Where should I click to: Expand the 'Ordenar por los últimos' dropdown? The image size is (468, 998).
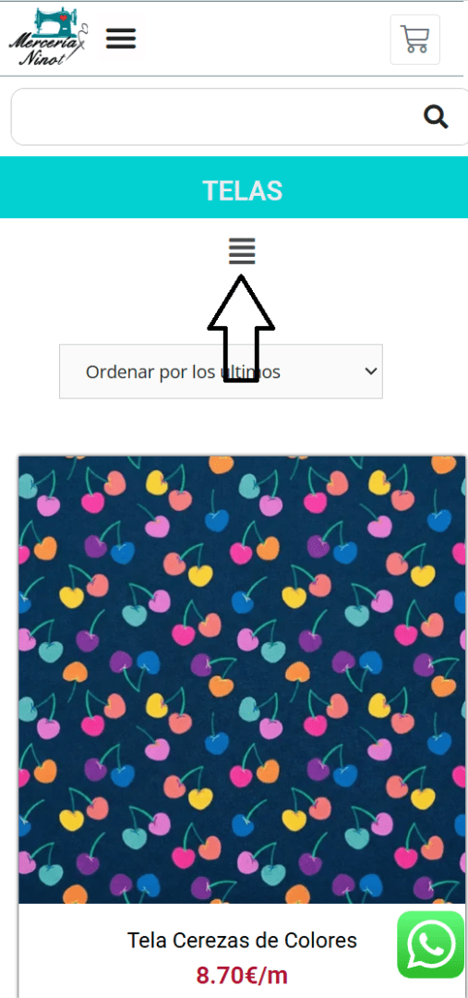point(222,371)
